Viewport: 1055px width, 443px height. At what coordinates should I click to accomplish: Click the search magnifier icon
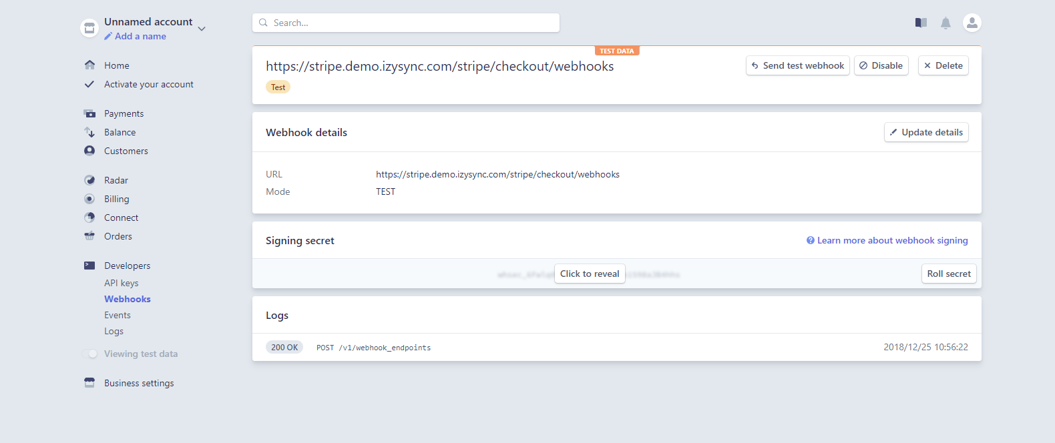263,23
